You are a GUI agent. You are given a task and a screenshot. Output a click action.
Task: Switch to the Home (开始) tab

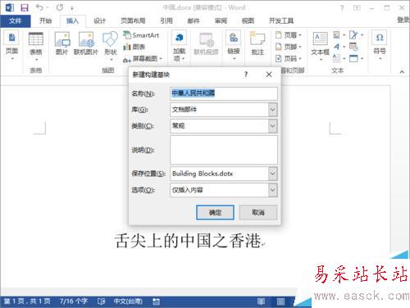45,20
